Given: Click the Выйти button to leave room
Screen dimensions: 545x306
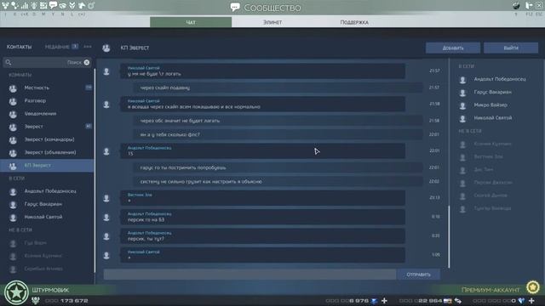Looking at the screenshot, I should pyautogui.click(x=511, y=48).
